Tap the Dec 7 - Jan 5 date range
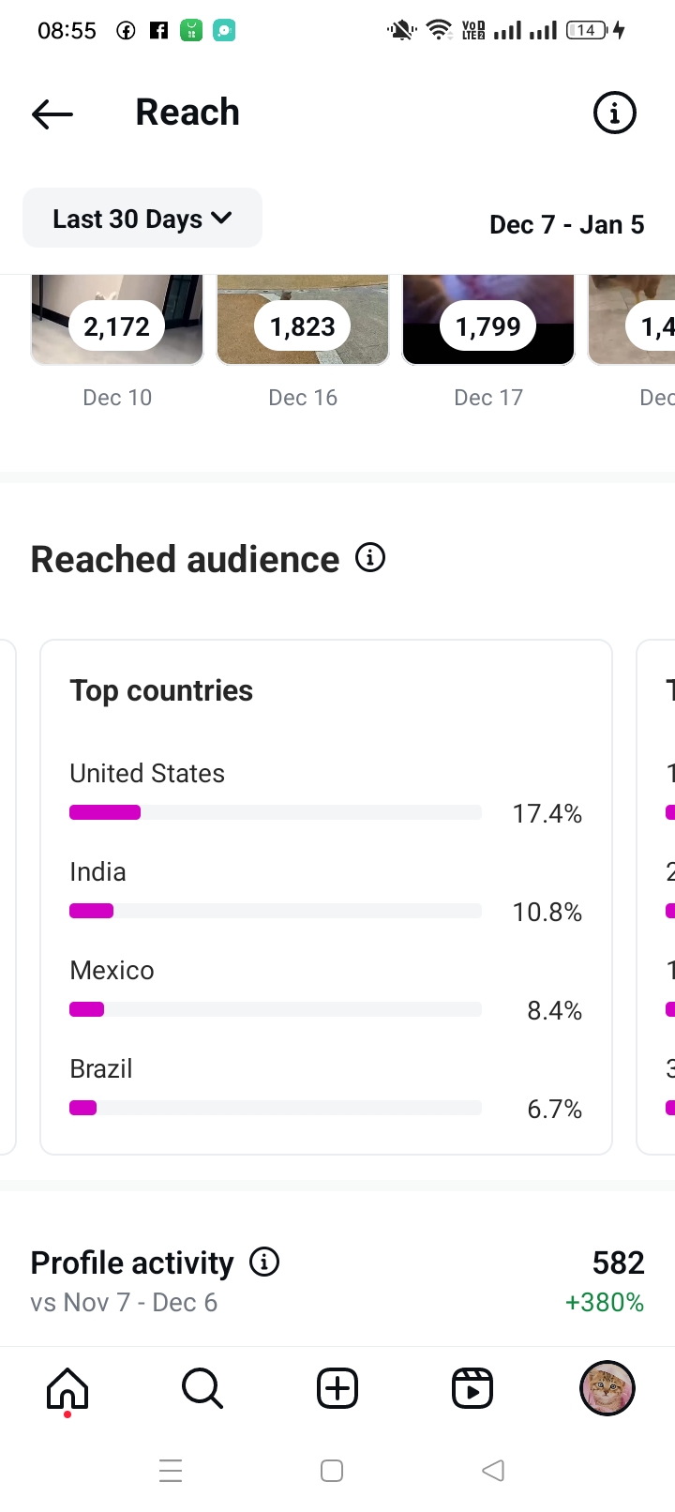 pyautogui.click(x=566, y=225)
